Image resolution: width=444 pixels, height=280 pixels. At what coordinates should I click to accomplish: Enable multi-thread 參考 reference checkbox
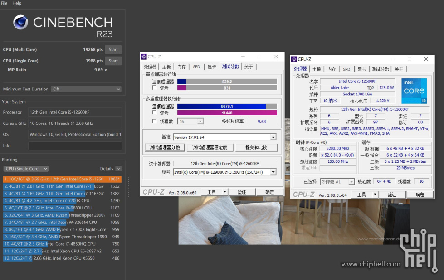[154, 113]
